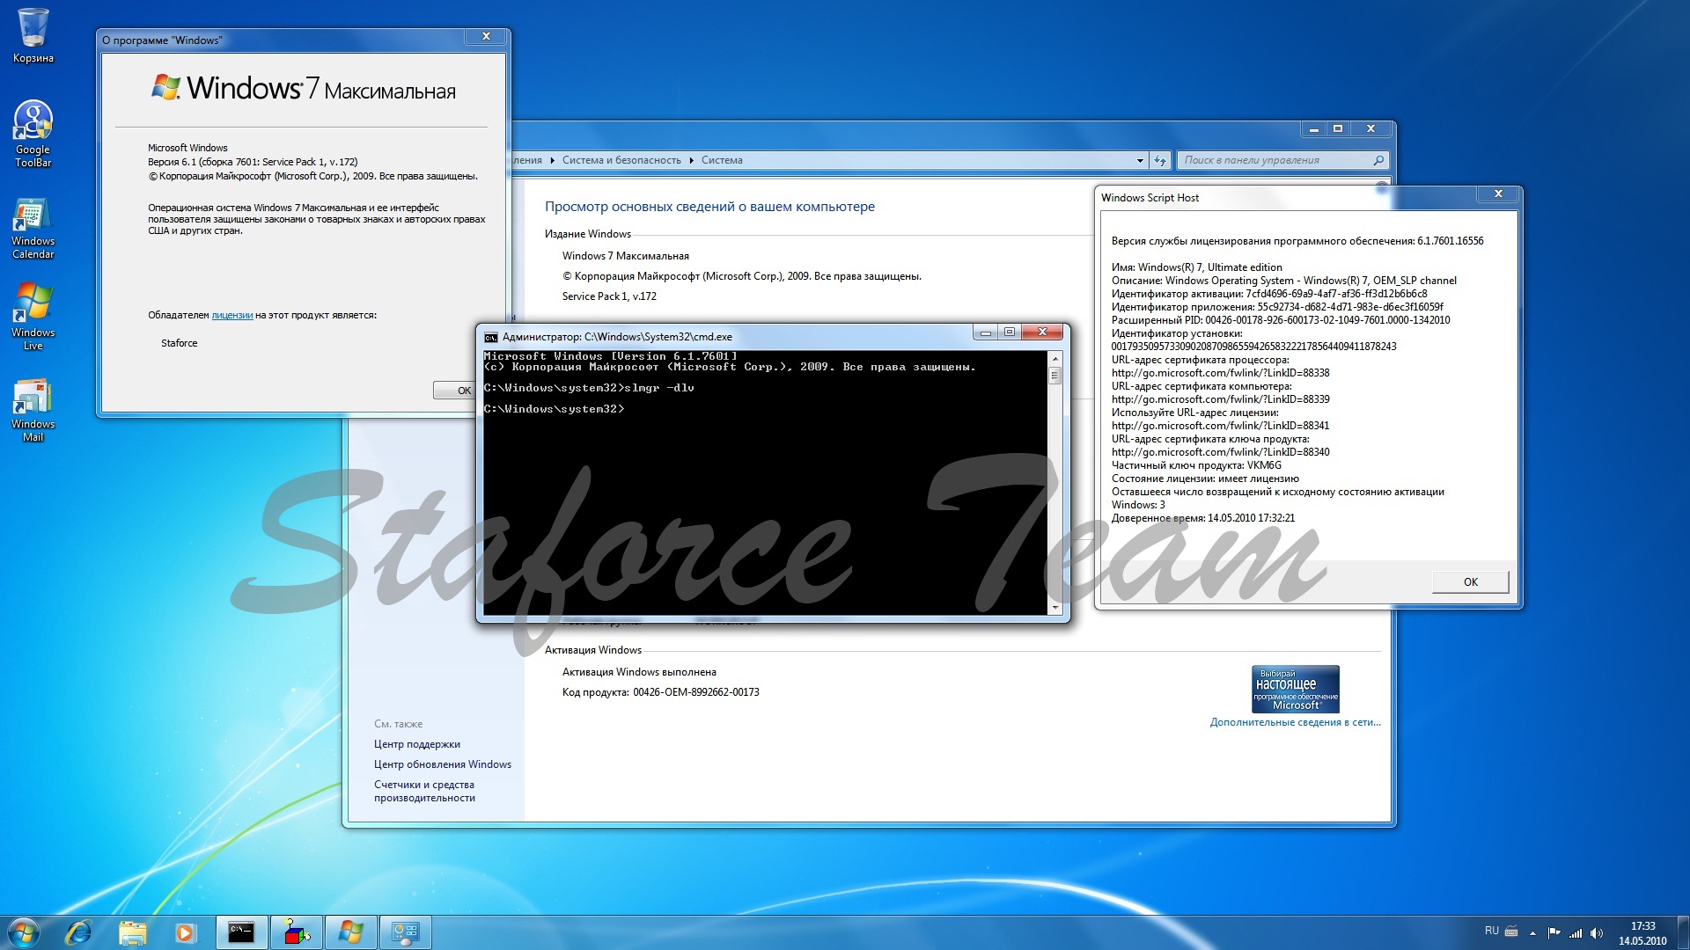The width and height of the screenshot is (1690, 950).
Task: Open Центр обновления Windows link
Action: (442, 764)
